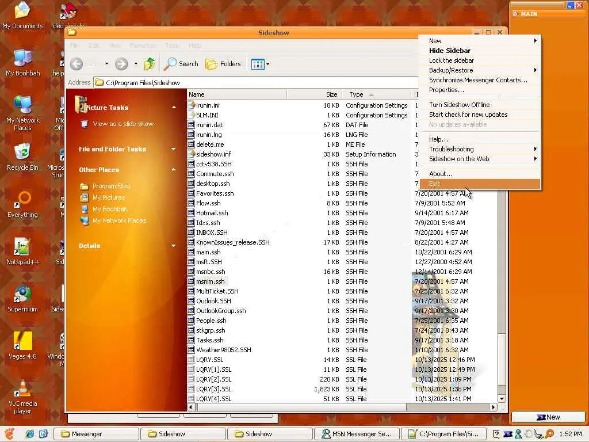Collapse the Picture Tasks section

[x=174, y=108]
